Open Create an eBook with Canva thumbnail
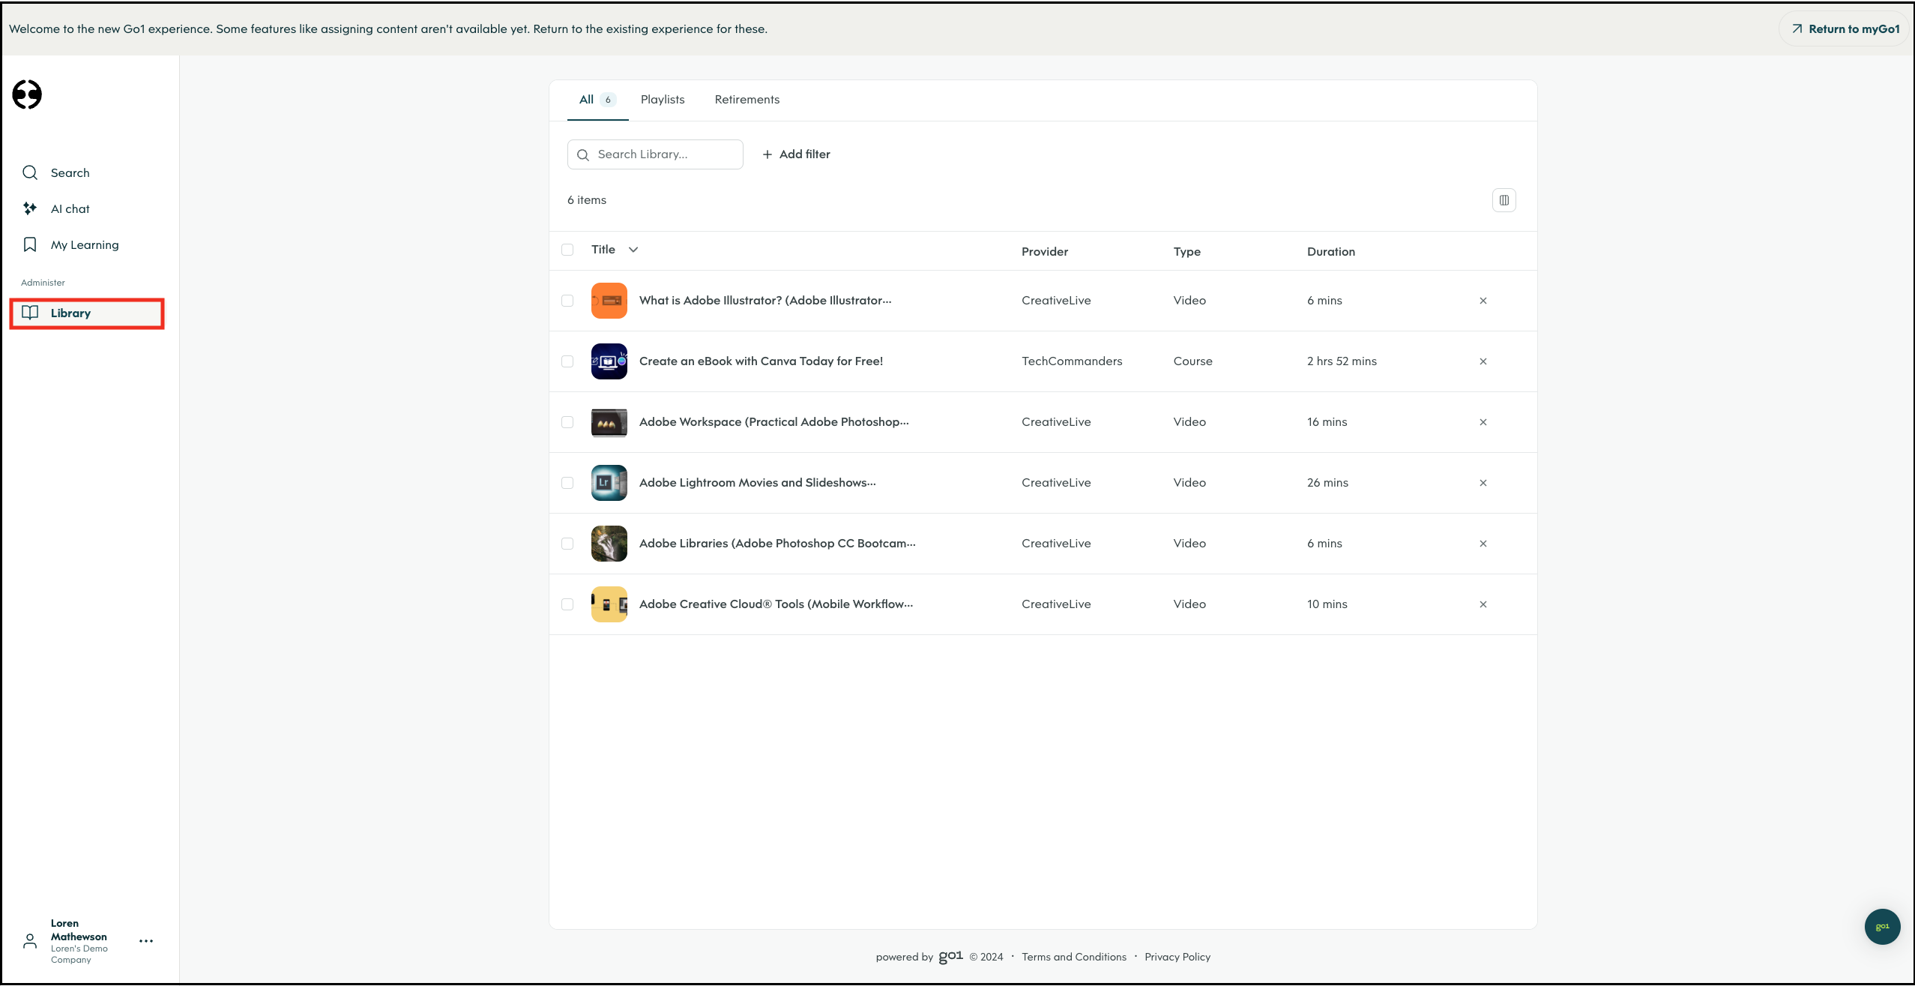This screenshot has height=986, width=1915. point(609,361)
